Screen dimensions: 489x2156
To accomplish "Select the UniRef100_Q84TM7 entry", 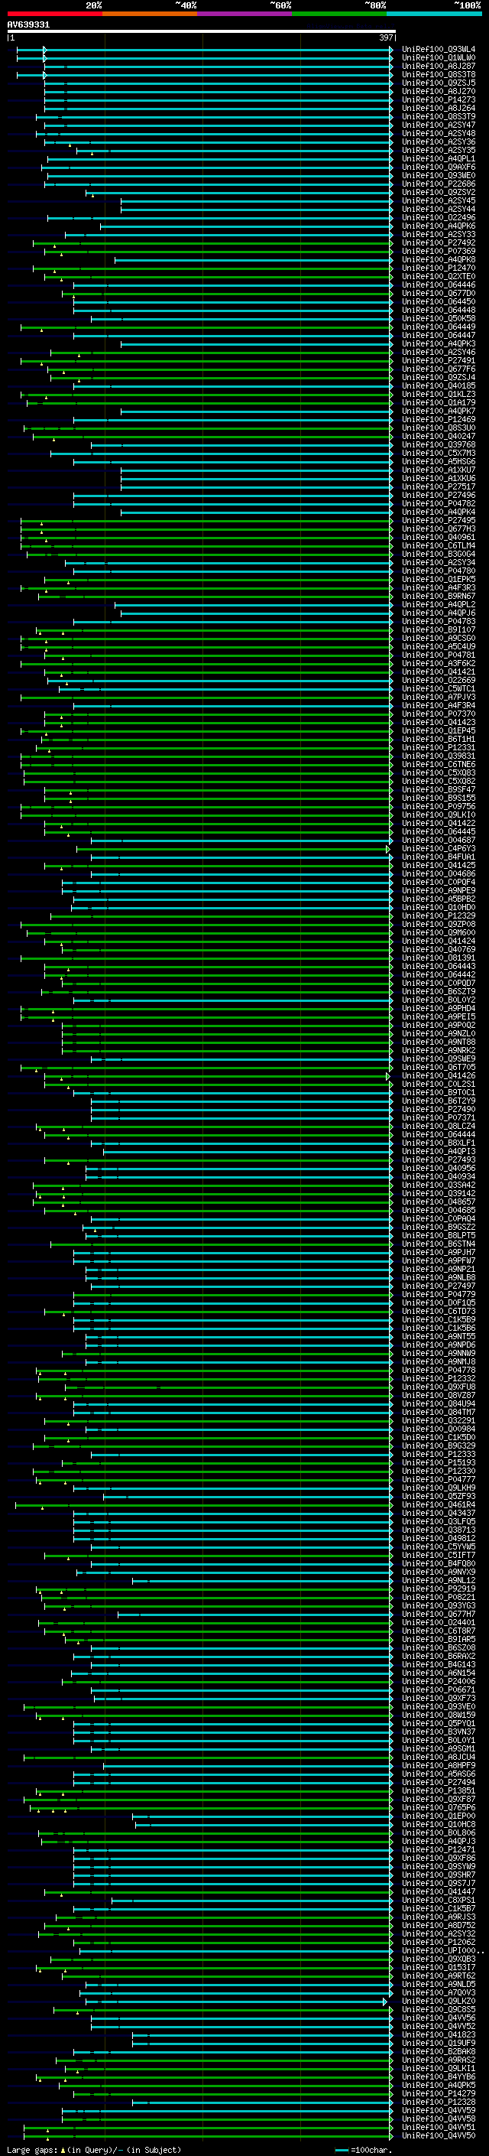I will click(x=439, y=1413).
